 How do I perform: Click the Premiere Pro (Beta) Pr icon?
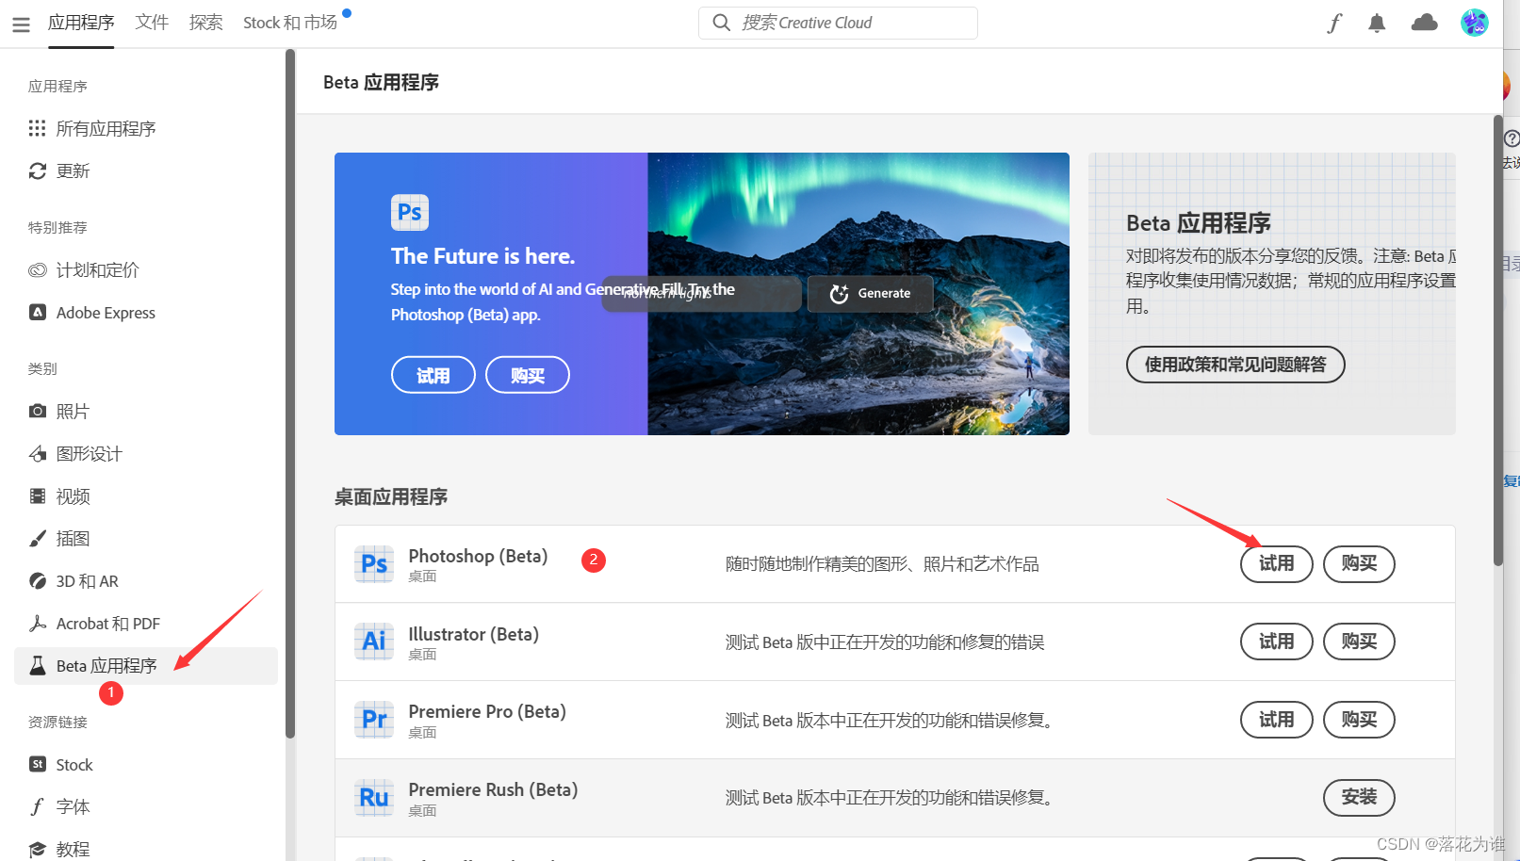coord(374,720)
